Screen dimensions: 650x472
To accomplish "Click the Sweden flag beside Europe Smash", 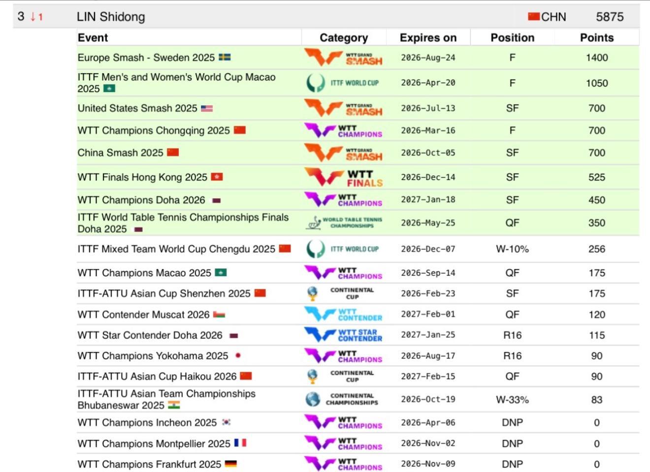I will pos(225,58).
